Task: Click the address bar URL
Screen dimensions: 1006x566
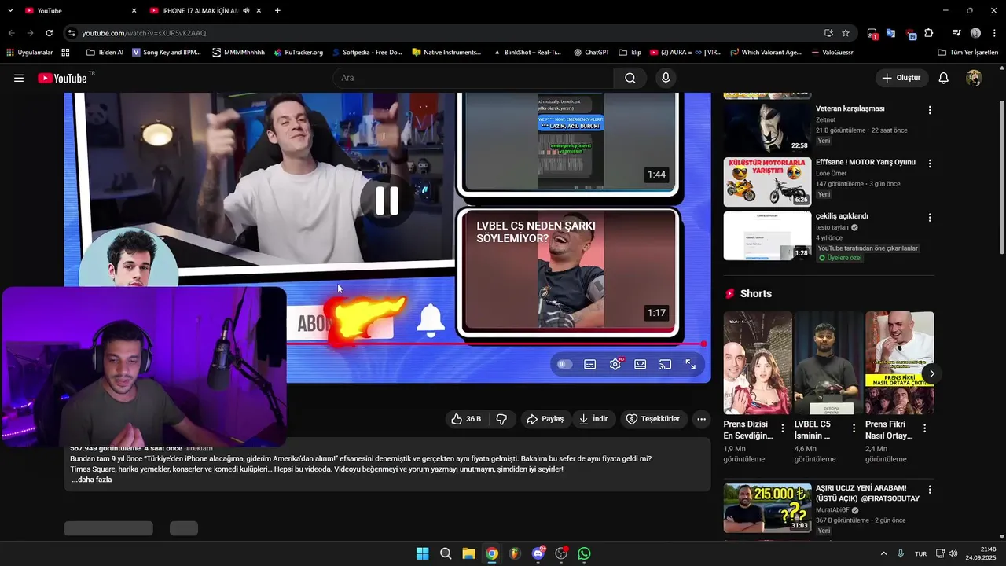Action: tap(144, 33)
